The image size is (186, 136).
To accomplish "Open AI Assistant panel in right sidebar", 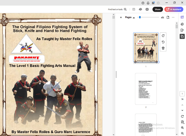I will click(182, 17).
